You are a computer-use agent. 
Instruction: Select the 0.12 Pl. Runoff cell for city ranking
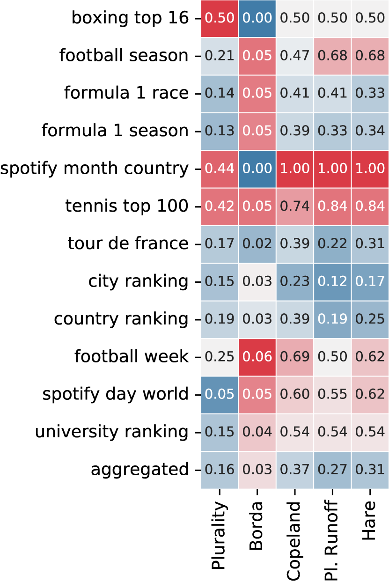[332, 281]
